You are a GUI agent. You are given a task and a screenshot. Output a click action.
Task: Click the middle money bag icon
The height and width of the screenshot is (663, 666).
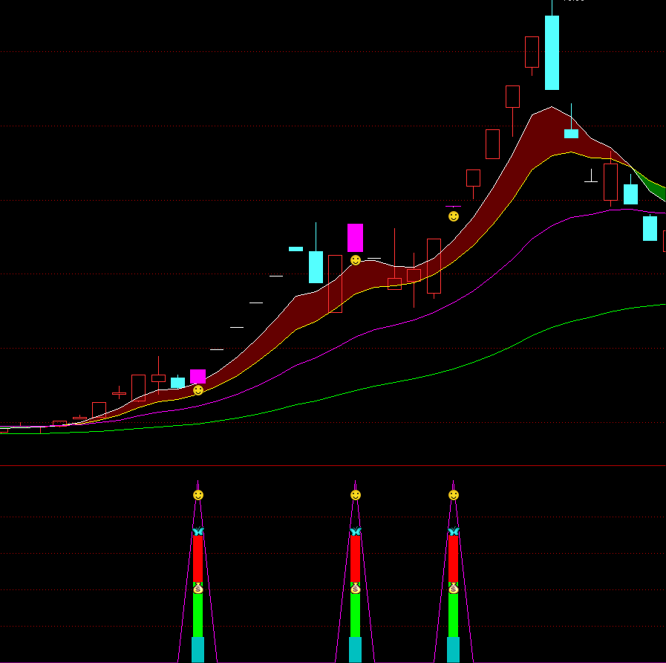click(356, 588)
